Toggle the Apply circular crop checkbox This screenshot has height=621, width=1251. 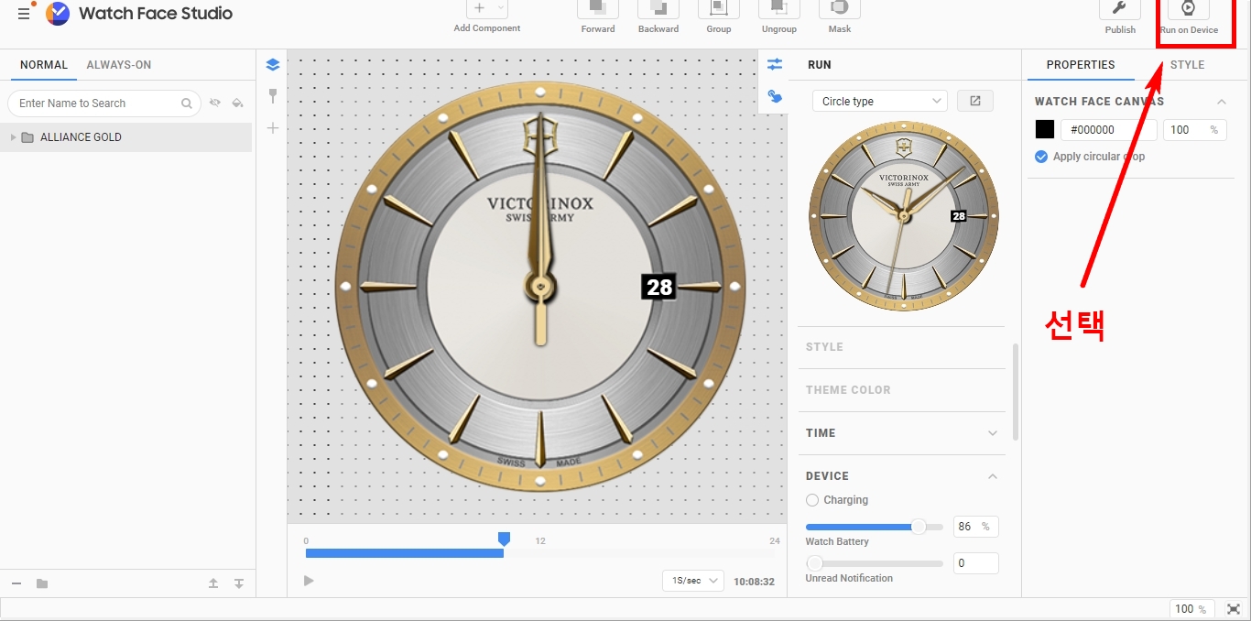[1041, 157]
